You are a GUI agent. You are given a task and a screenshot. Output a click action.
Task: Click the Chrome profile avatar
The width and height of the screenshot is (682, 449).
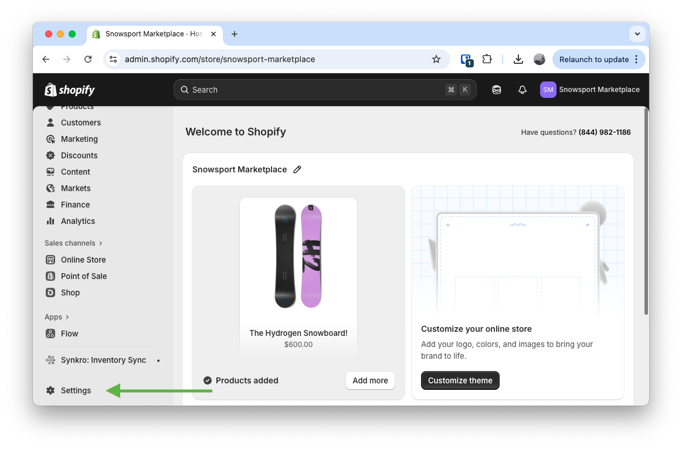pyautogui.click(x=540, y=59)
